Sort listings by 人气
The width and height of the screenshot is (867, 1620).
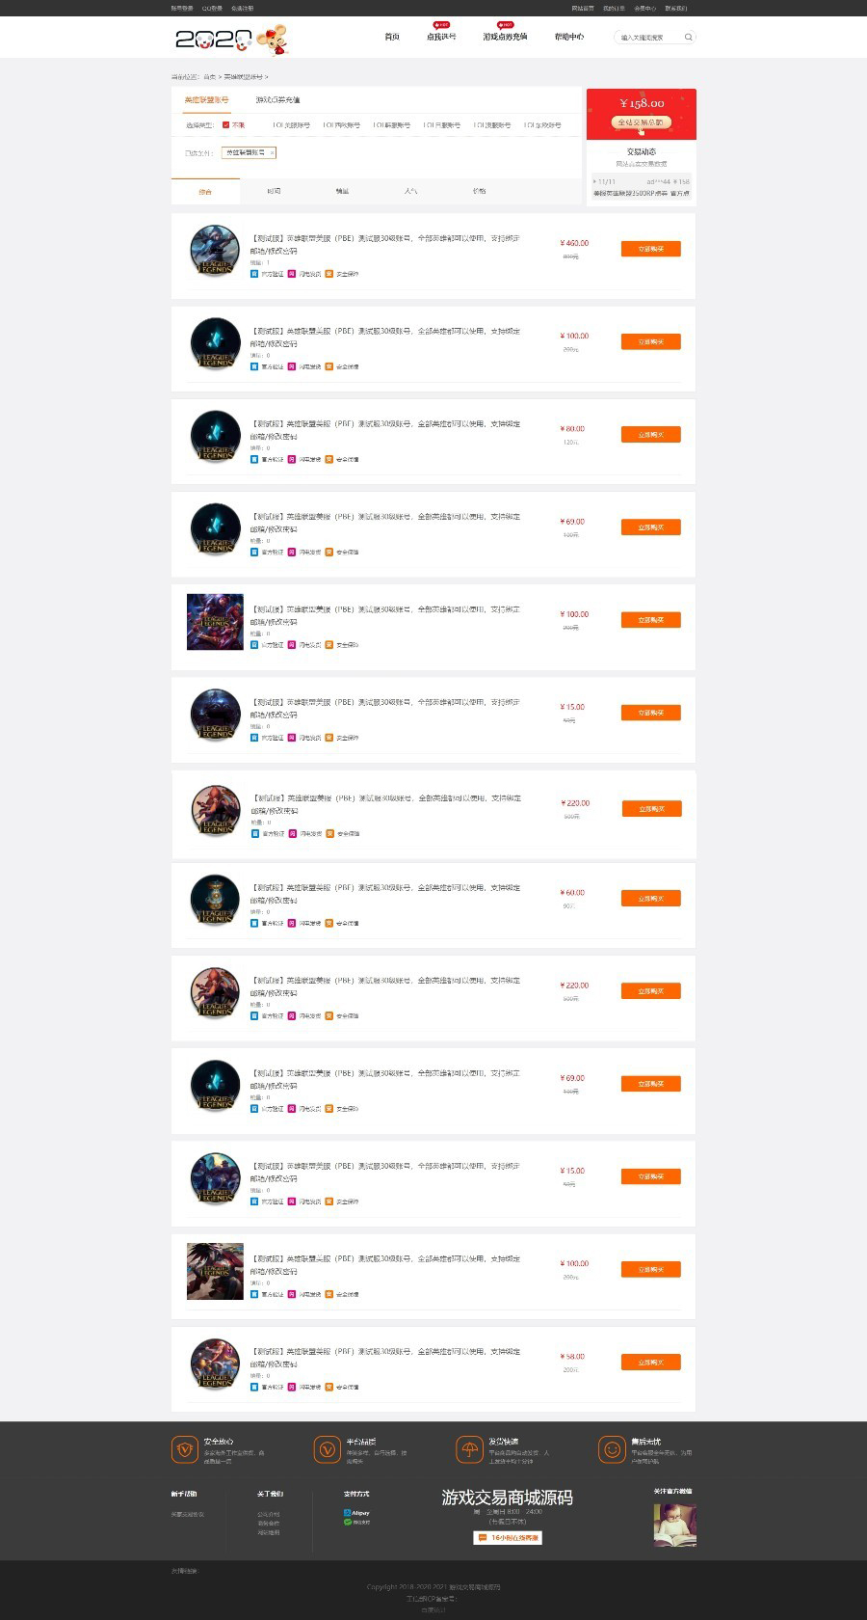point(410,191)
